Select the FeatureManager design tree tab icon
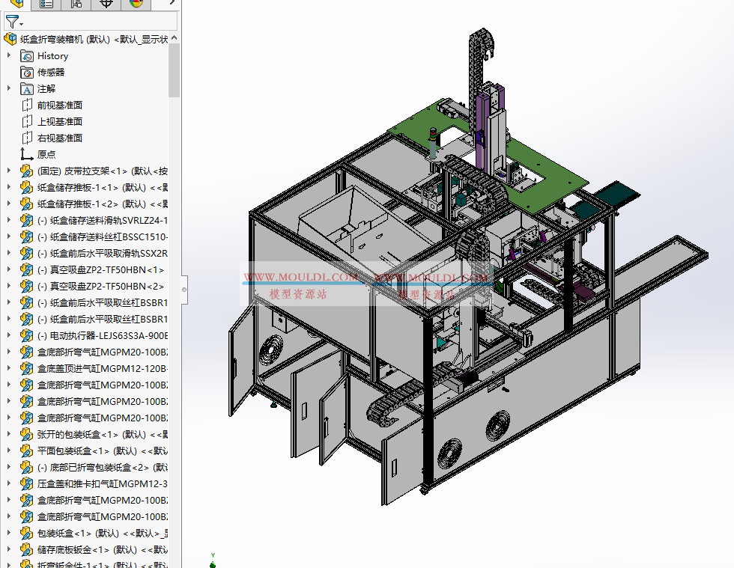734x568 pixels. (x=16, y=5)
